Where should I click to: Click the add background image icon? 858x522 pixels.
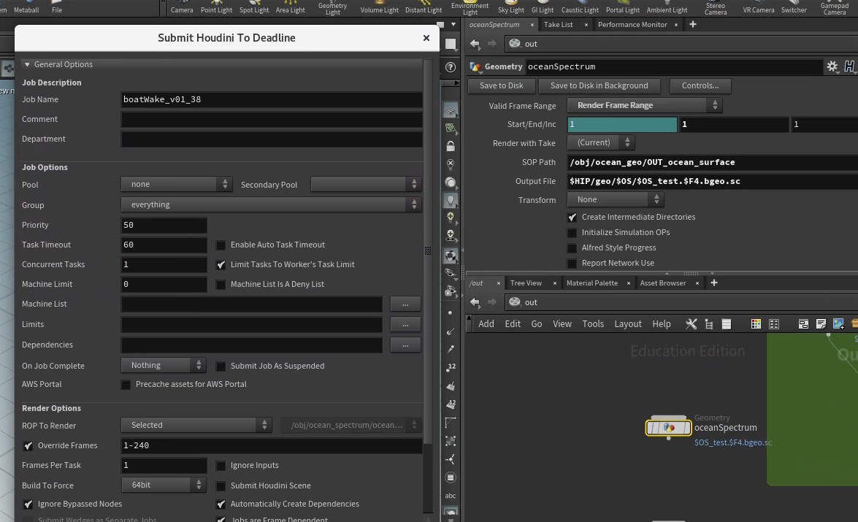838,324
